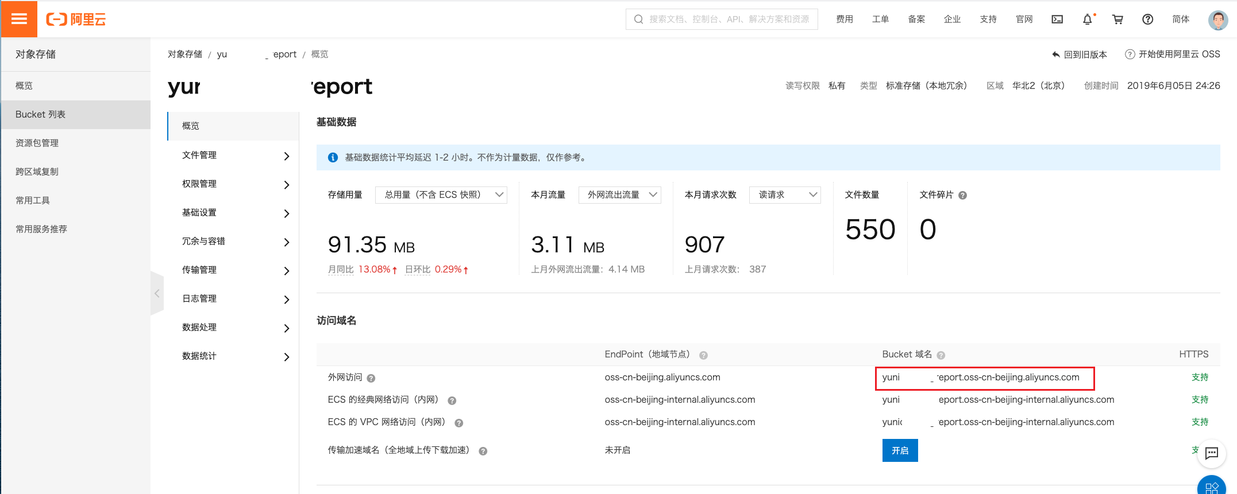Enable transfer acceleration with 开启 button
The image size is (1237, 494).
click(x=900, y=450)
